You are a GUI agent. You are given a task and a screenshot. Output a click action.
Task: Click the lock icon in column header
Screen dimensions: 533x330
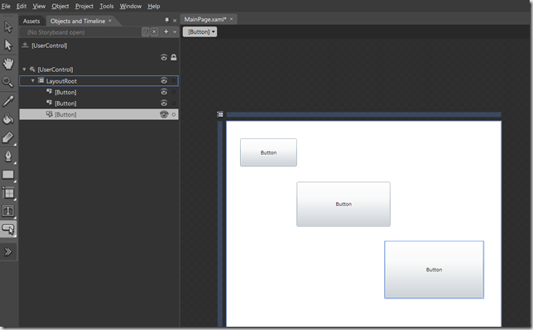click(173, 57)
